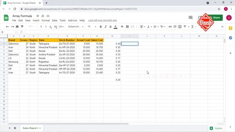Open the font size dropdown
The width and height of the screenshot is (235, 132).
click(92, 27)
